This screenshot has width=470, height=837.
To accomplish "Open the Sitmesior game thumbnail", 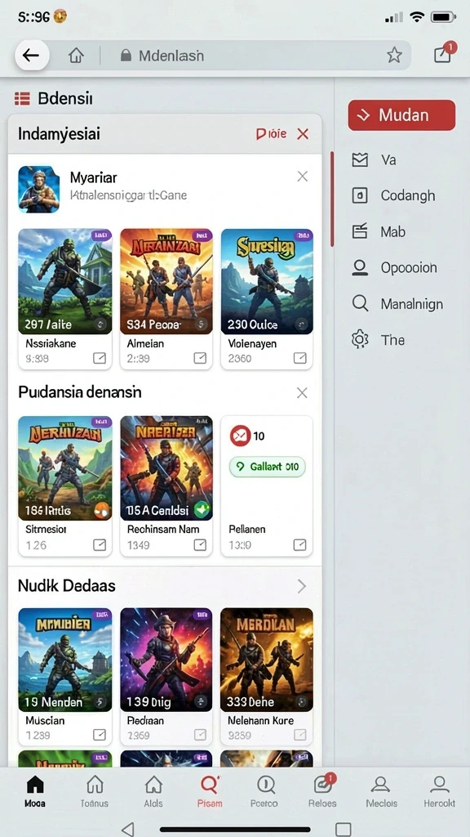I will pos(65,468).
